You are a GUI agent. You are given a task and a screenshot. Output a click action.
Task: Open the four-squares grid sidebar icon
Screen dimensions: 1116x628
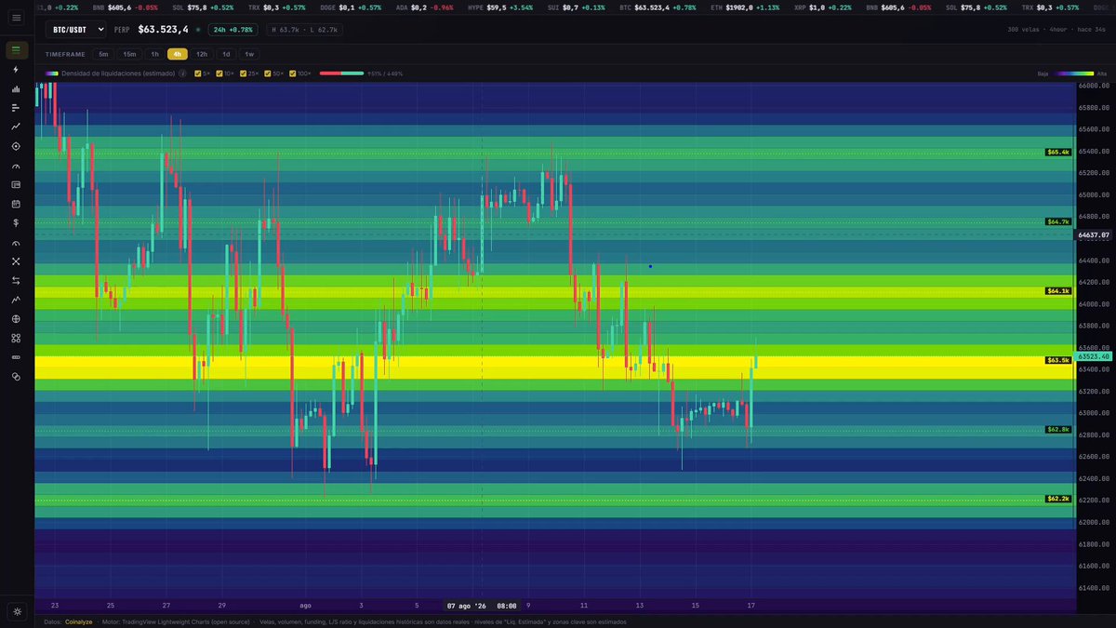[16, 338]
